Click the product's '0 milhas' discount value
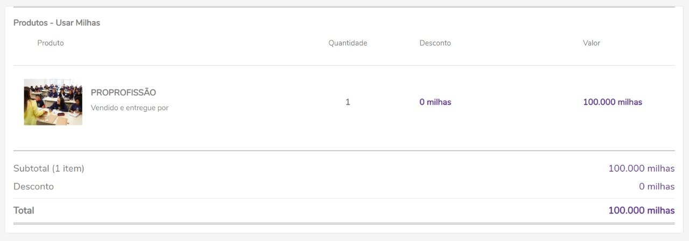 [435, 102]
